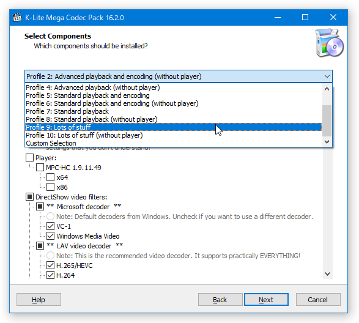Click the Help button
359x323 pixels.
(x=39, y=299)
